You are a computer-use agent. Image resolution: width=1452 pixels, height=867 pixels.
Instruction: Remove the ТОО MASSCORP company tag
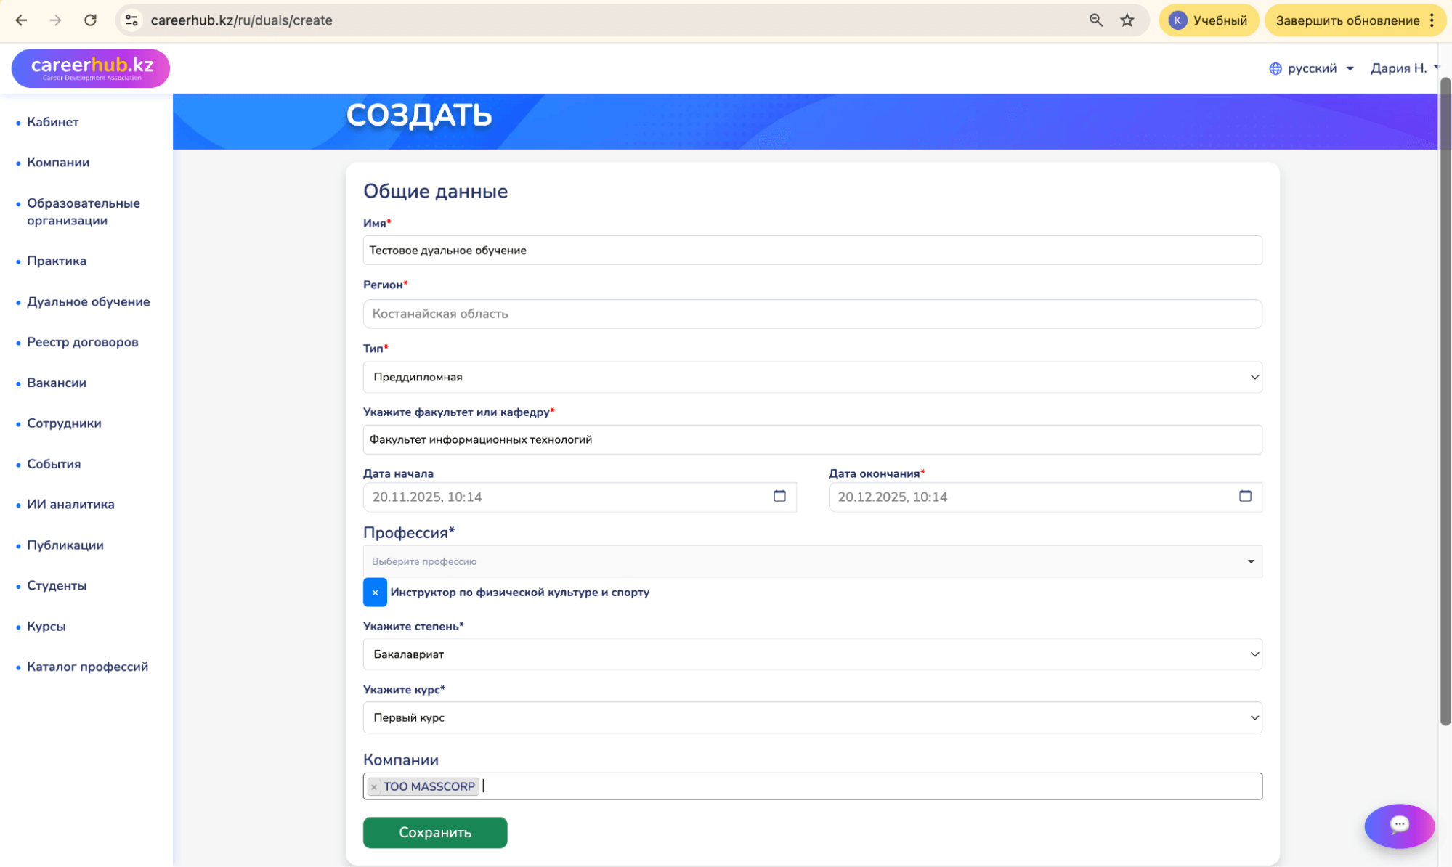pyautogui.click(x=374, y=786)
